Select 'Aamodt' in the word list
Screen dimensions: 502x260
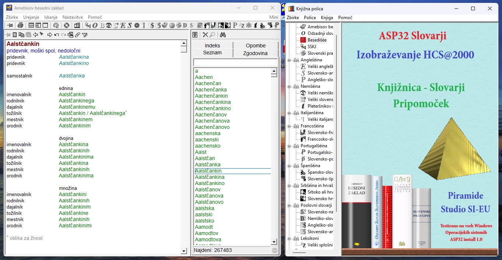204,227
